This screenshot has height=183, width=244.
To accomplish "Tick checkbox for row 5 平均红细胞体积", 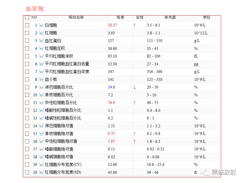I will pyautogui.click(x=27, y=56).
